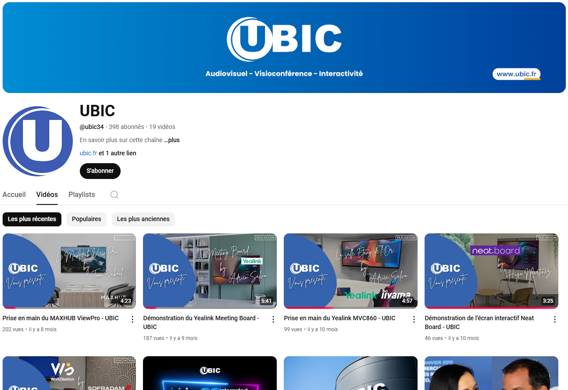Image resolution: width=568 pixels, height=390 pixels.
Task: Click the '19 vidéos' text
Action: [x=162, y=127]
